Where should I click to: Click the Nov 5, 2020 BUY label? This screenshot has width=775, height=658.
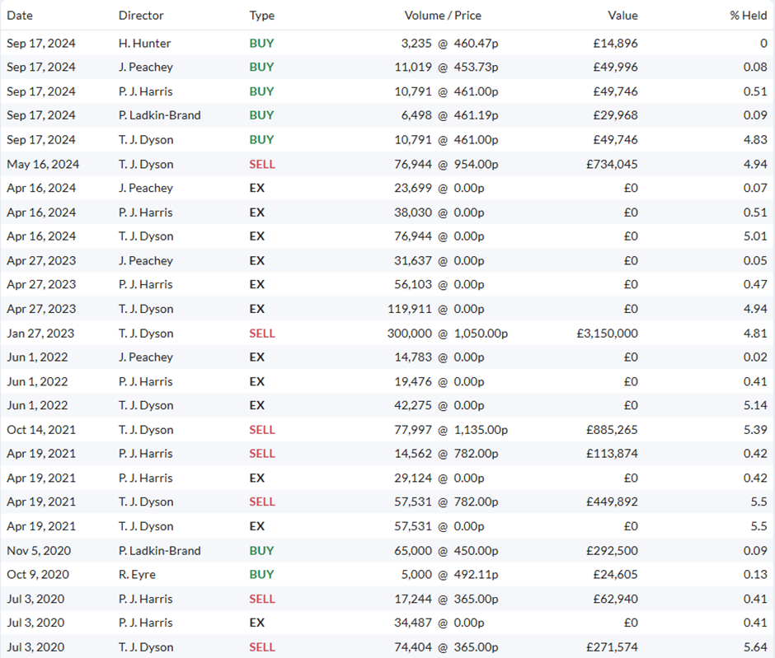click(x=261, y=550)
